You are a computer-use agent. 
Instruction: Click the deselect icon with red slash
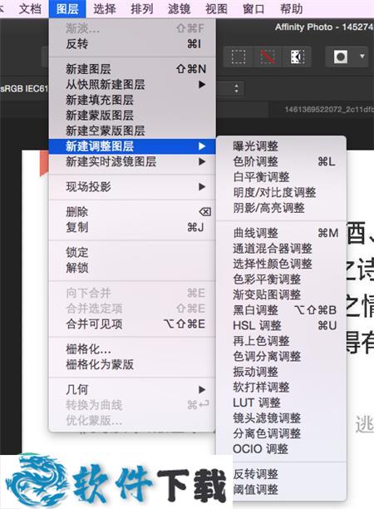[x=268, y=57]
